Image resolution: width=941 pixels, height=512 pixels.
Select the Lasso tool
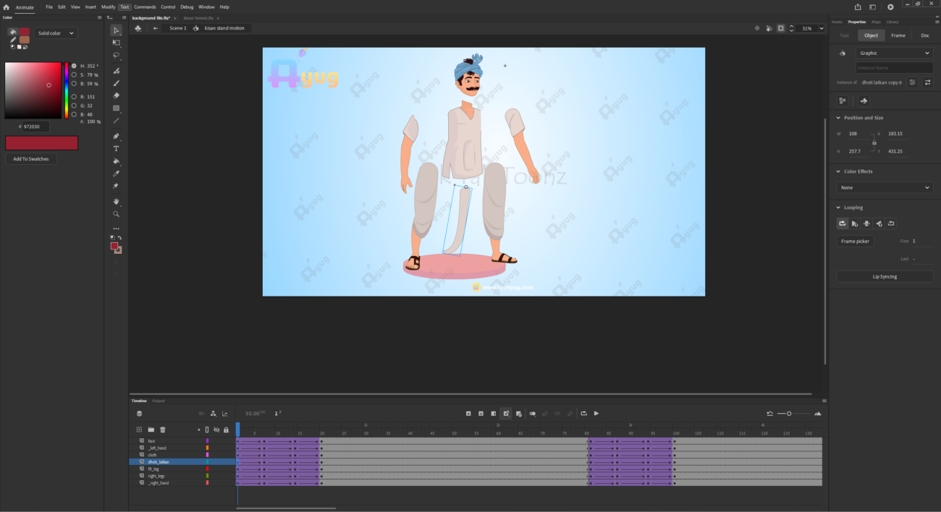click(117, 55)
